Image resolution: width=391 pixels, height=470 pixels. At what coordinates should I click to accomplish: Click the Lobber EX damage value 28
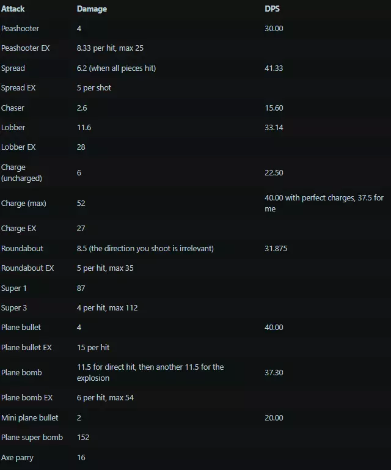pos(81,147)
